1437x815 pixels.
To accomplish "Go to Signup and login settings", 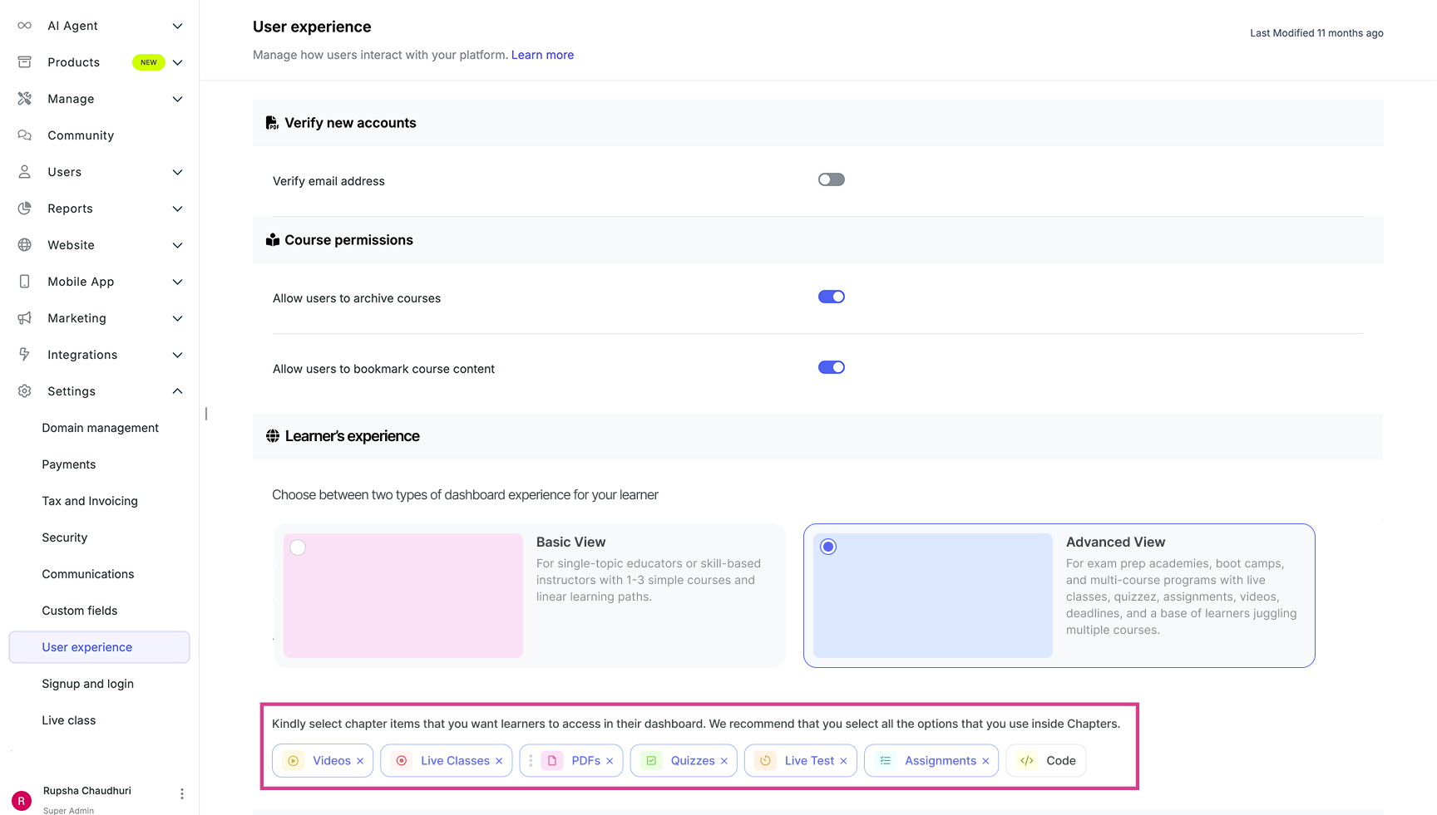I will pos(87,684).
